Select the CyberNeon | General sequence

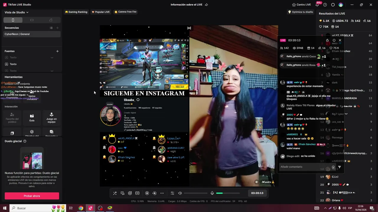point(32,34)
